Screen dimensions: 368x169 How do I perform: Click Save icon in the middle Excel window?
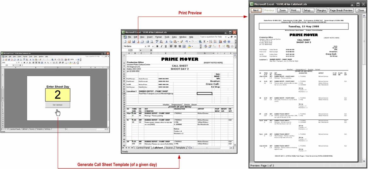point(134,42)
